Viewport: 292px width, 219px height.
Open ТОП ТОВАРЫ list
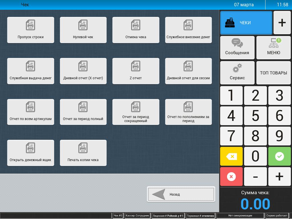273,73
